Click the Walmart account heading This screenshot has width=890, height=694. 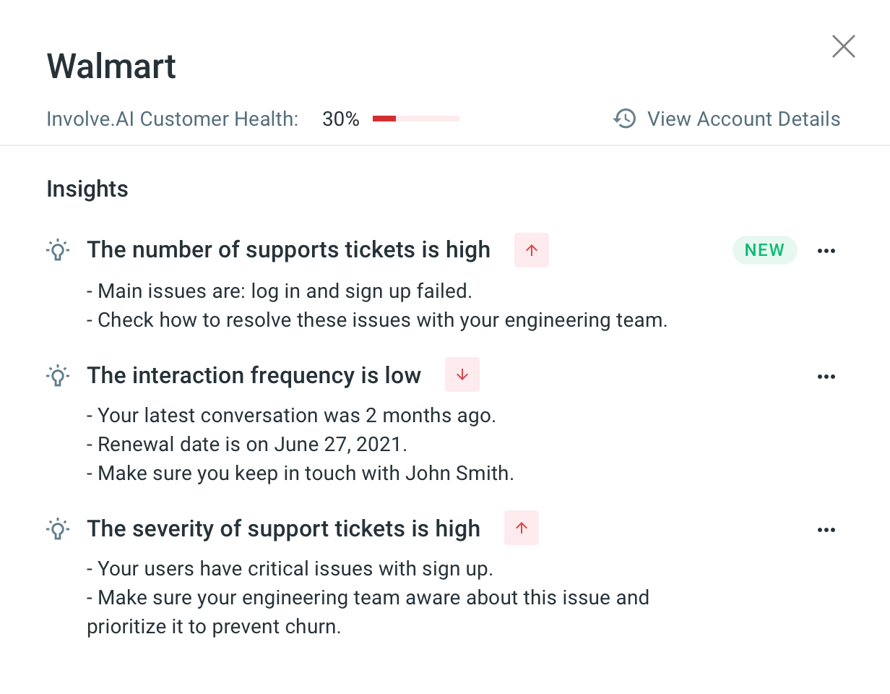coord(111,67)
